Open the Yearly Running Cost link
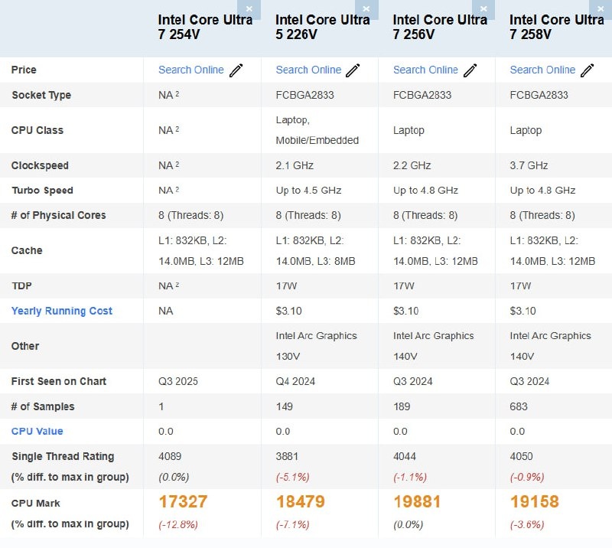 [62, 311]
